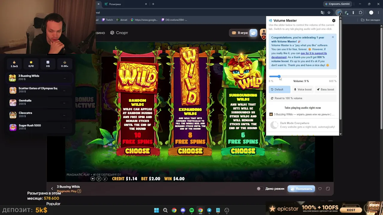This screenshot has width=383, height=215.
Task: Open the google.com maps bookmark
Action: pyautogui.click(x=144, y=20)
